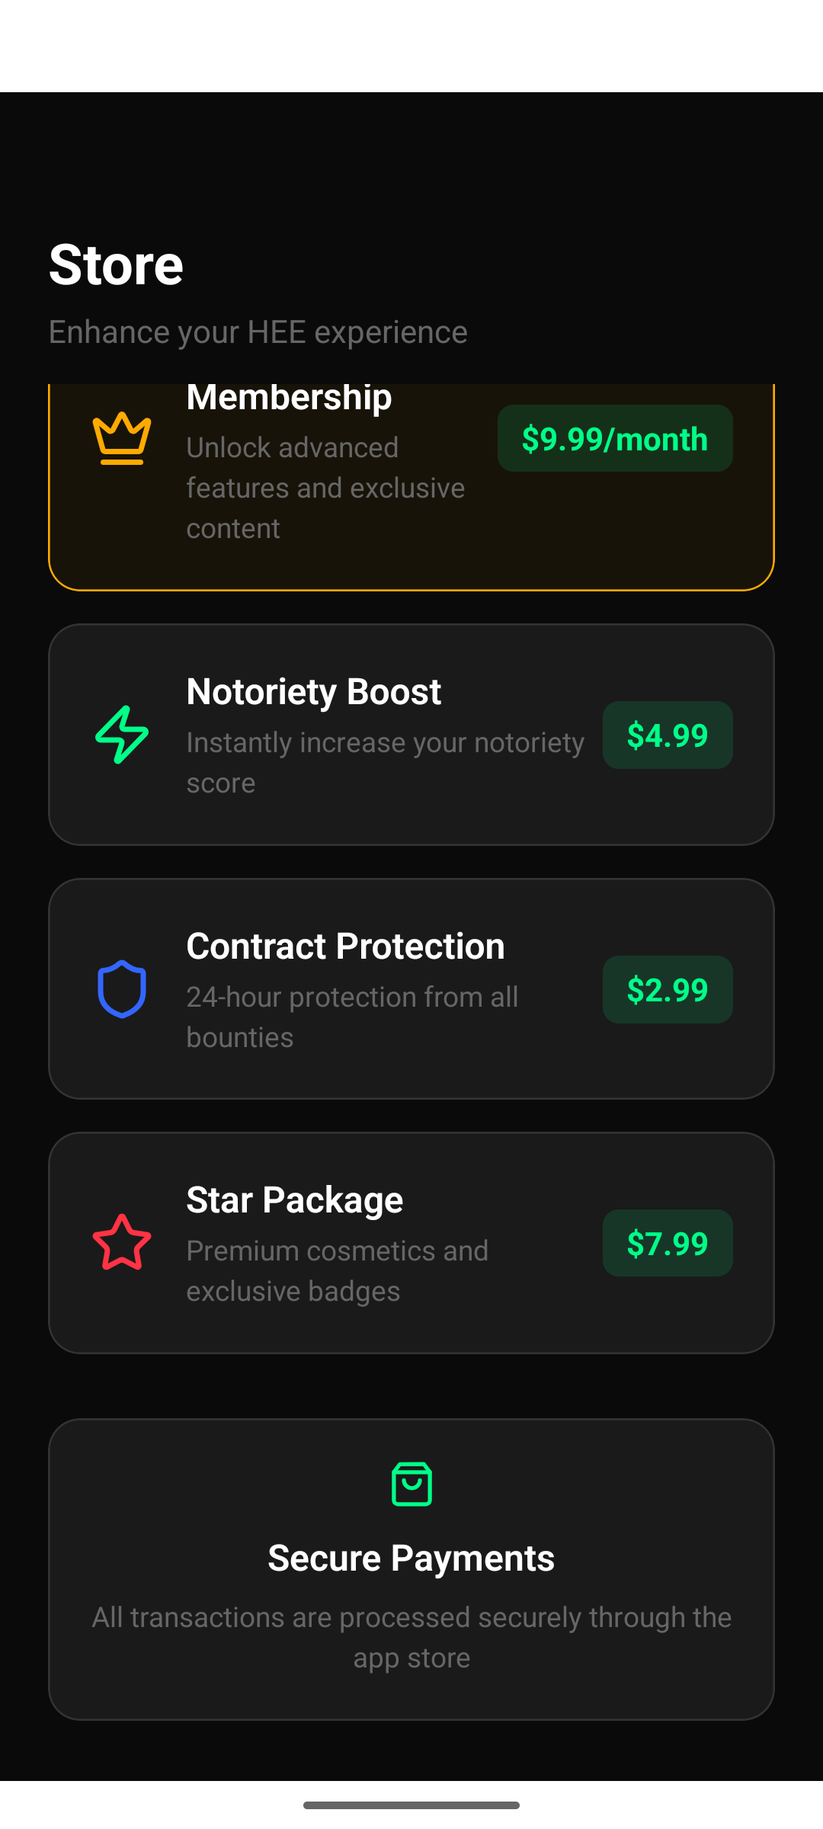Tap the red star icon
Viewport: 823px width, 1829px height.
coord(122,1243)
